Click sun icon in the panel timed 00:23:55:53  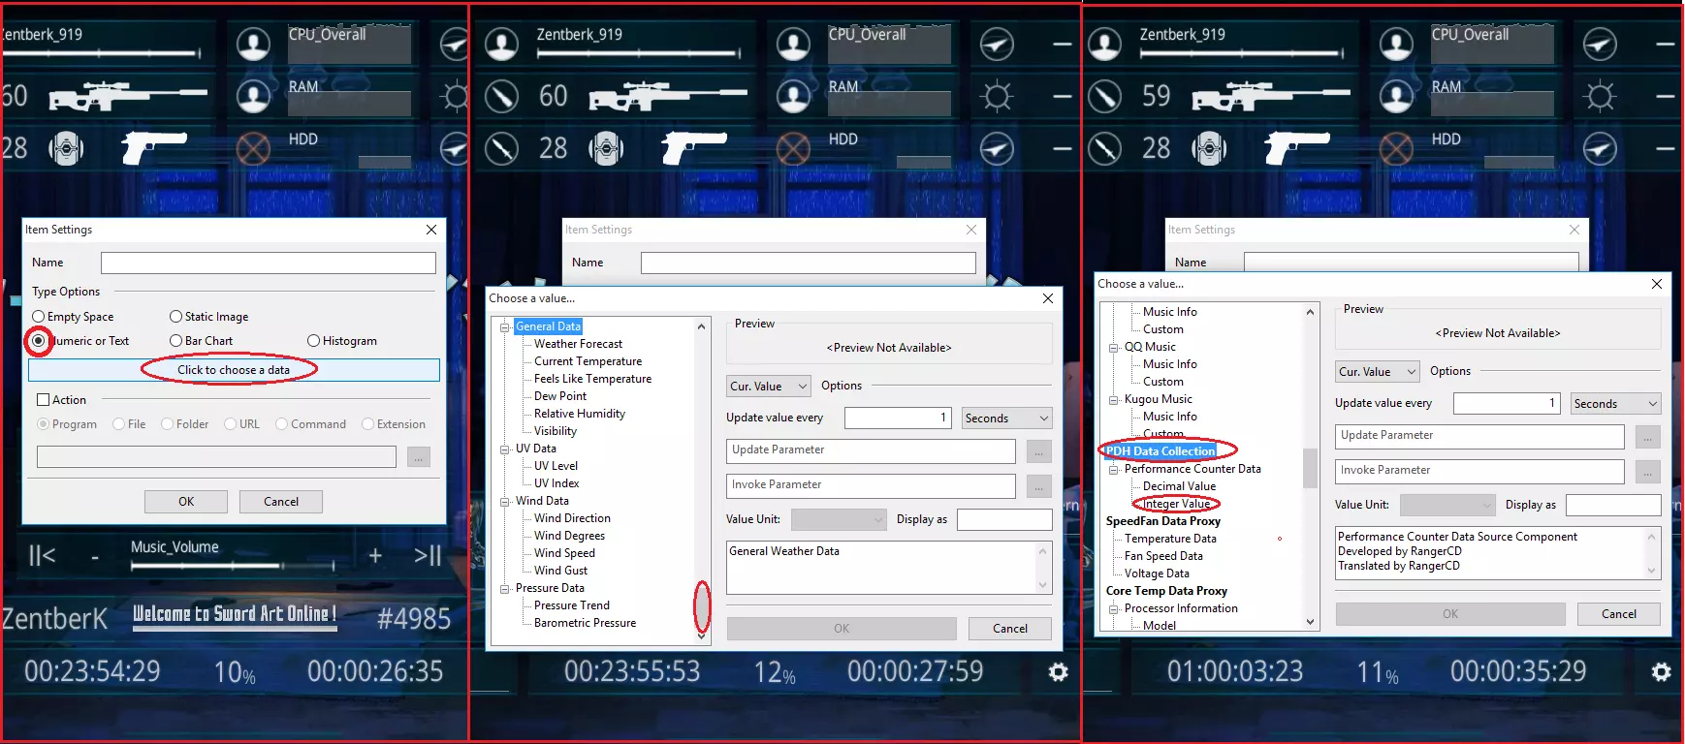click(997, 96)
